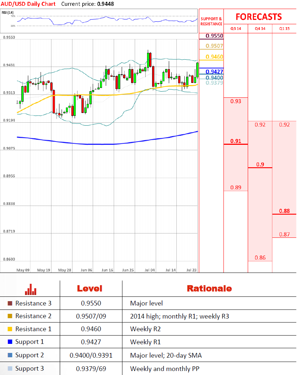Click the Support 3 light-blue color swatch
This screenshot has height=375, width=297.
(10, 368)
